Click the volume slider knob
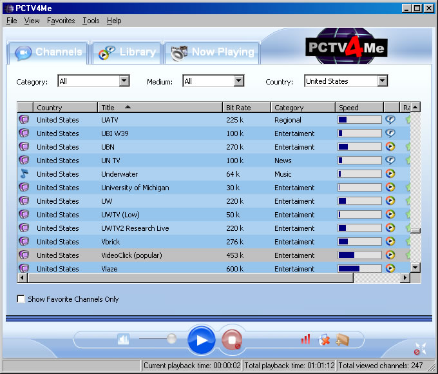 point(171,339)
